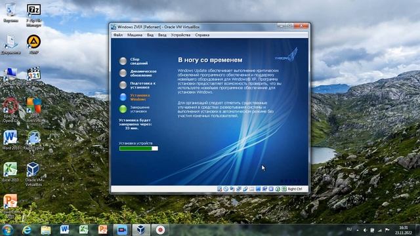Click the optical disk icon in VirtualBox status bar
The width and height of the screenshot is (420, 236).
[x=226, y=189]
